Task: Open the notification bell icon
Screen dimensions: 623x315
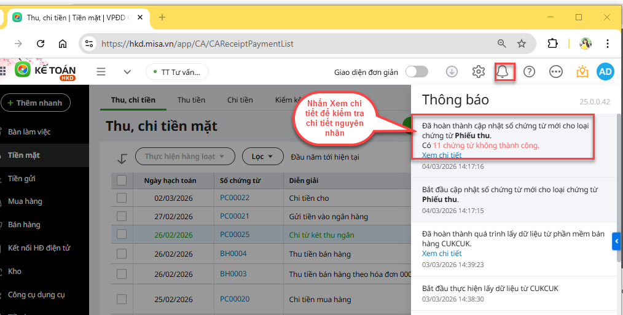Action: click(x=503, y=72)
